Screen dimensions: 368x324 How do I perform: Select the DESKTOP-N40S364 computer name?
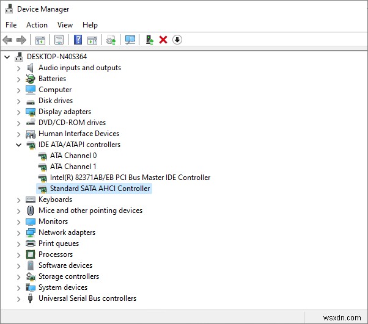pos(57,57)
